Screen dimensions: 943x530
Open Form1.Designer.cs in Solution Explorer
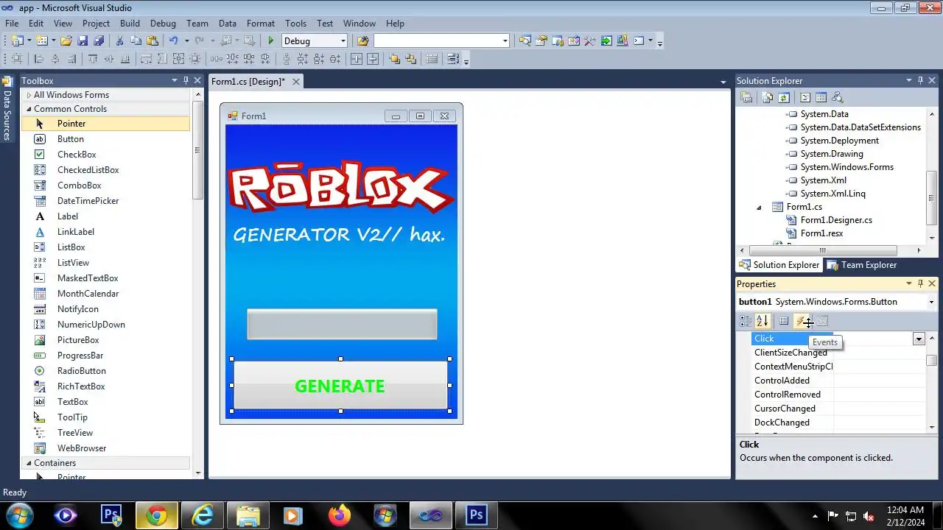tap(836, 220)
